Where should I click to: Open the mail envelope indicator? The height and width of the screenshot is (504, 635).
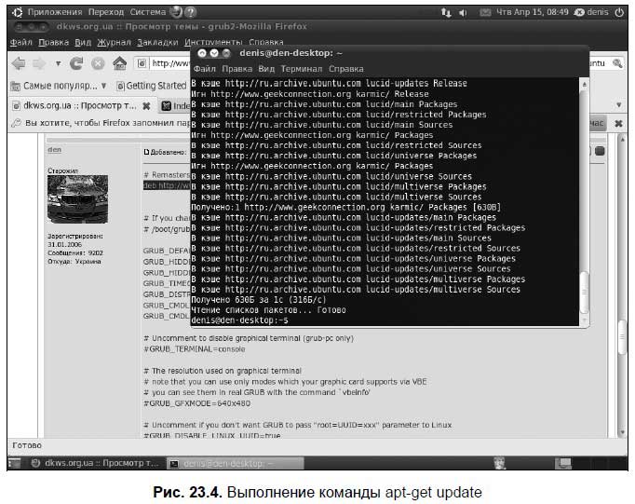[485, 12]
